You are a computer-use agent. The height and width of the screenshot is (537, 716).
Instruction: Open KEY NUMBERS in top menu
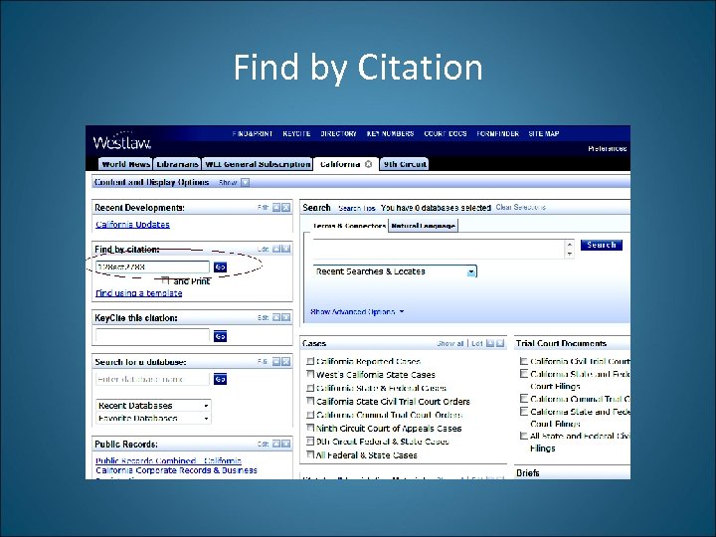click(x=390, y=134)
